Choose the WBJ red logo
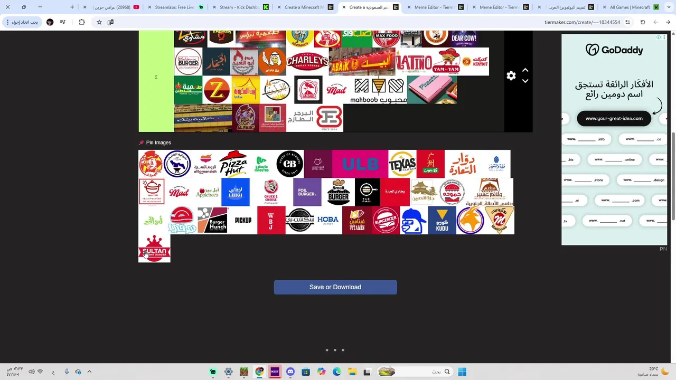This screenshot has width=676, height=380. point(271,220)
